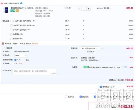Image resolution: width=136 pixels, height=110 pixels.
Task: Open the 小米官方旗舰店 store link
Action: pos(14,4)
